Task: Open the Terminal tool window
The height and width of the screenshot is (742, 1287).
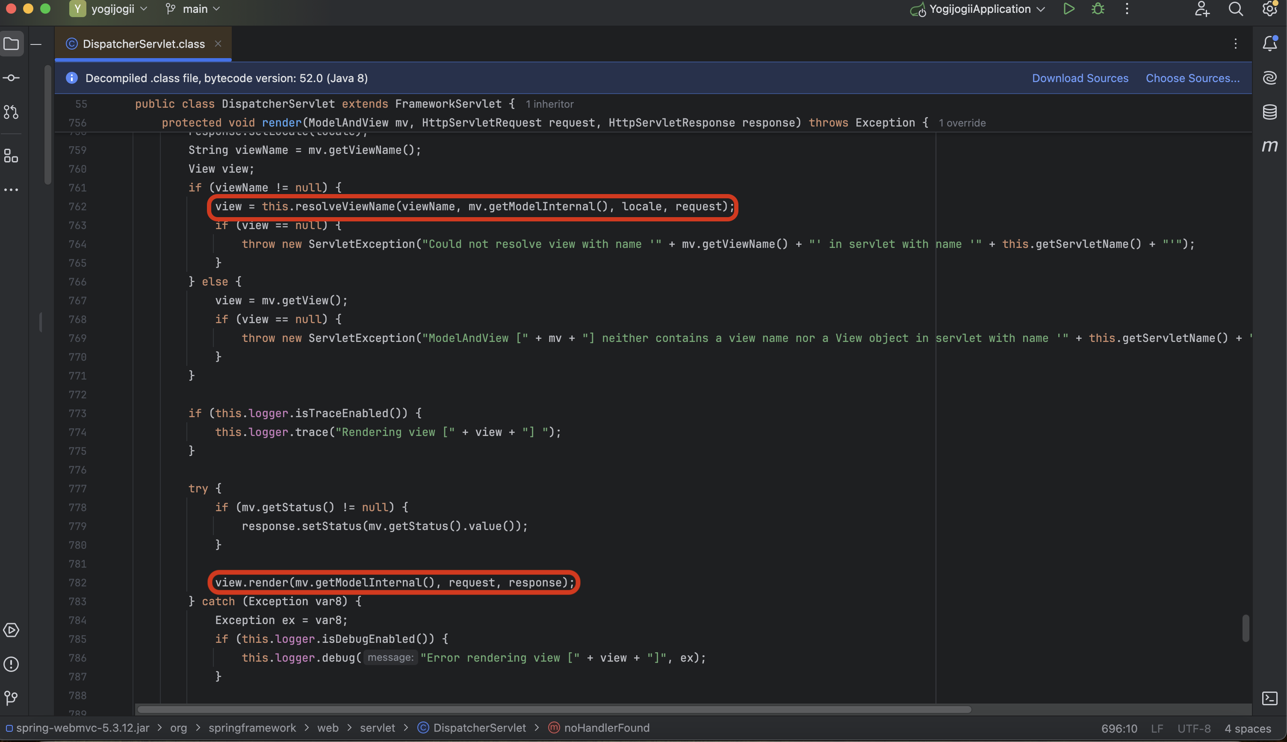Action: pyautogui.click(x=1269, y=698)
